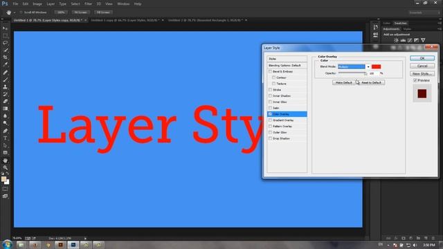
Task: Enable Texture checkbox
Action: tap(273, 84)
